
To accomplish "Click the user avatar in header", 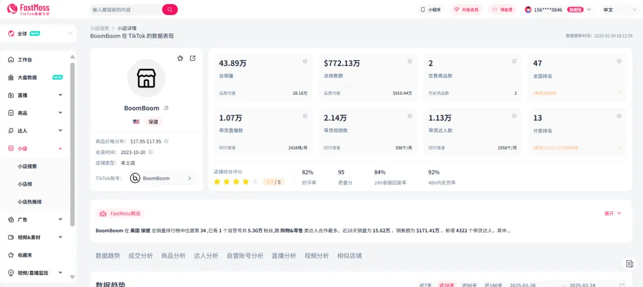I will pos(528,10).
